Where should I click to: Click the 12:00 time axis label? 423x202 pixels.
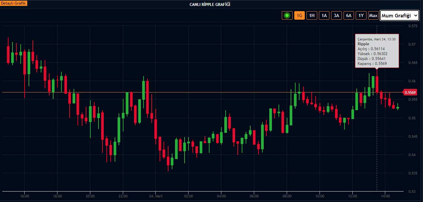tap(353, 196)
